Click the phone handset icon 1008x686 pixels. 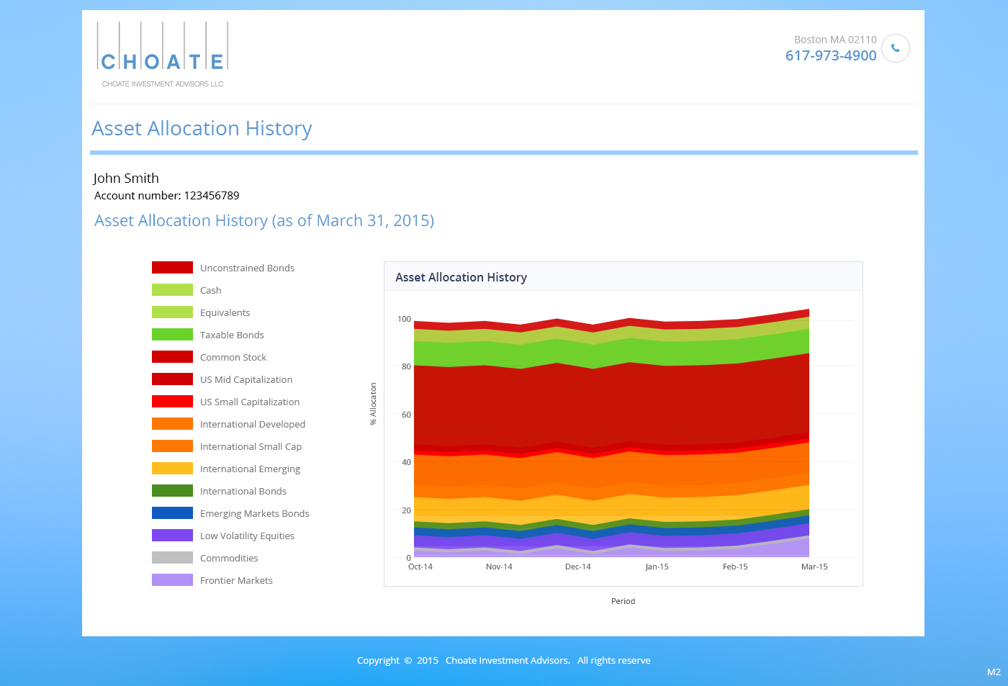[895, 48]
